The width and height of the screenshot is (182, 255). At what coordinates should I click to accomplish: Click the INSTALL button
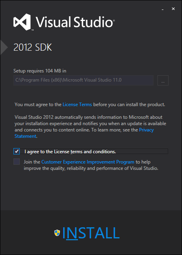coord(91,233)
